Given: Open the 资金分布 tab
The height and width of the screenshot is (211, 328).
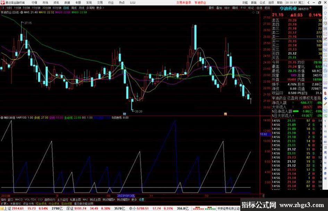Looking at the screenshot, I should pyautogui.click(x=28, y=203).
